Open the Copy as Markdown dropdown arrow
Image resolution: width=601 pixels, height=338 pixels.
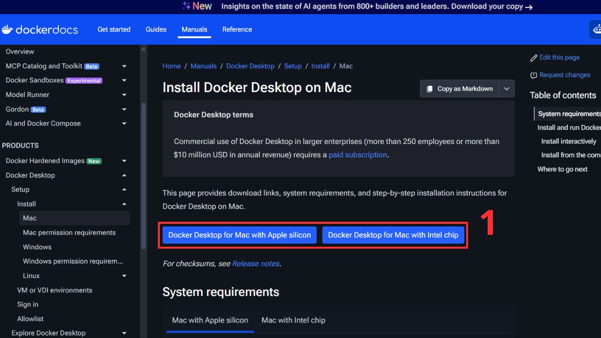point(506,89)
